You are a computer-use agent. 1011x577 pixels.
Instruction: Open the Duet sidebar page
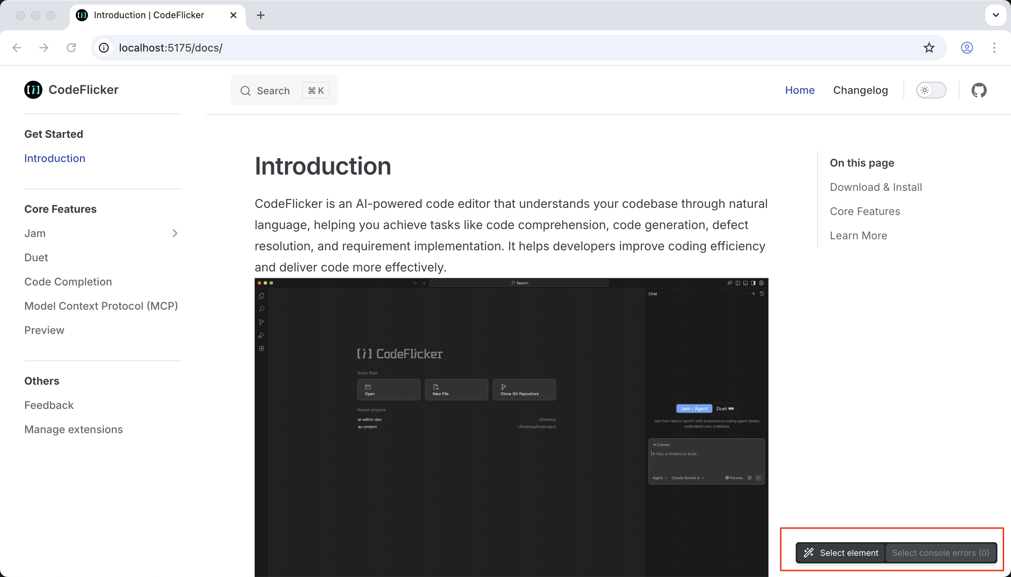(36, 257)
